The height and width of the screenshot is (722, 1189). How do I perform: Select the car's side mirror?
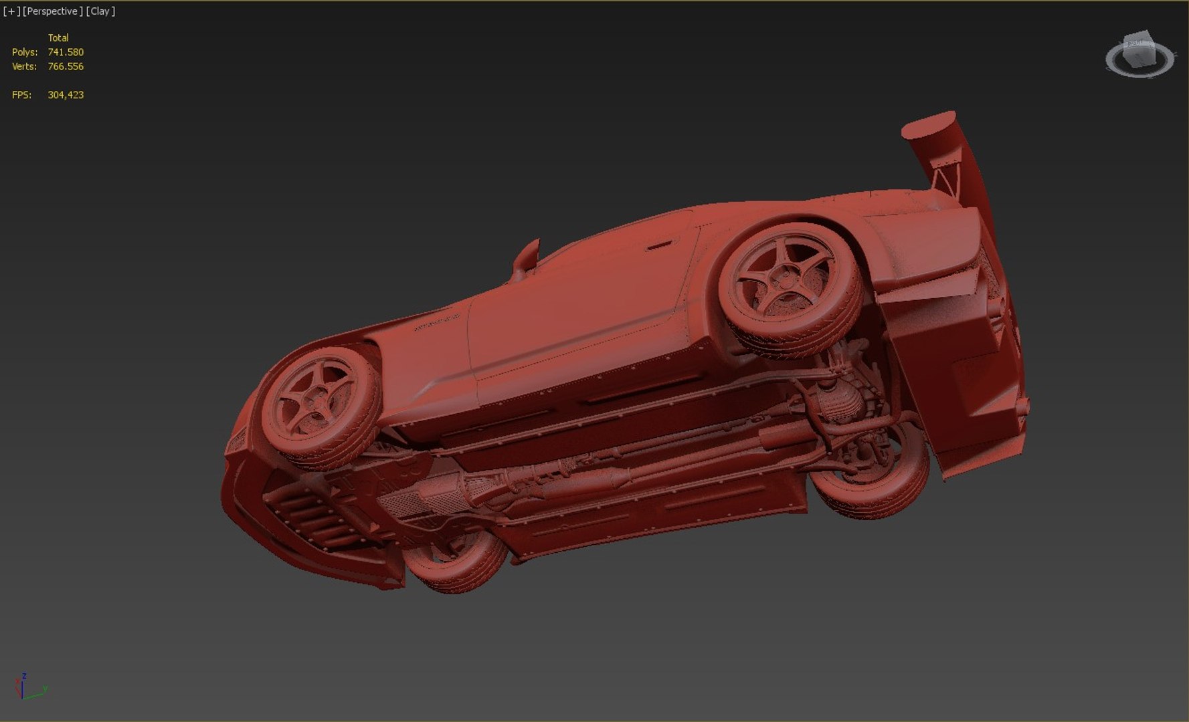pyautogui.click(x=526, y=259)
